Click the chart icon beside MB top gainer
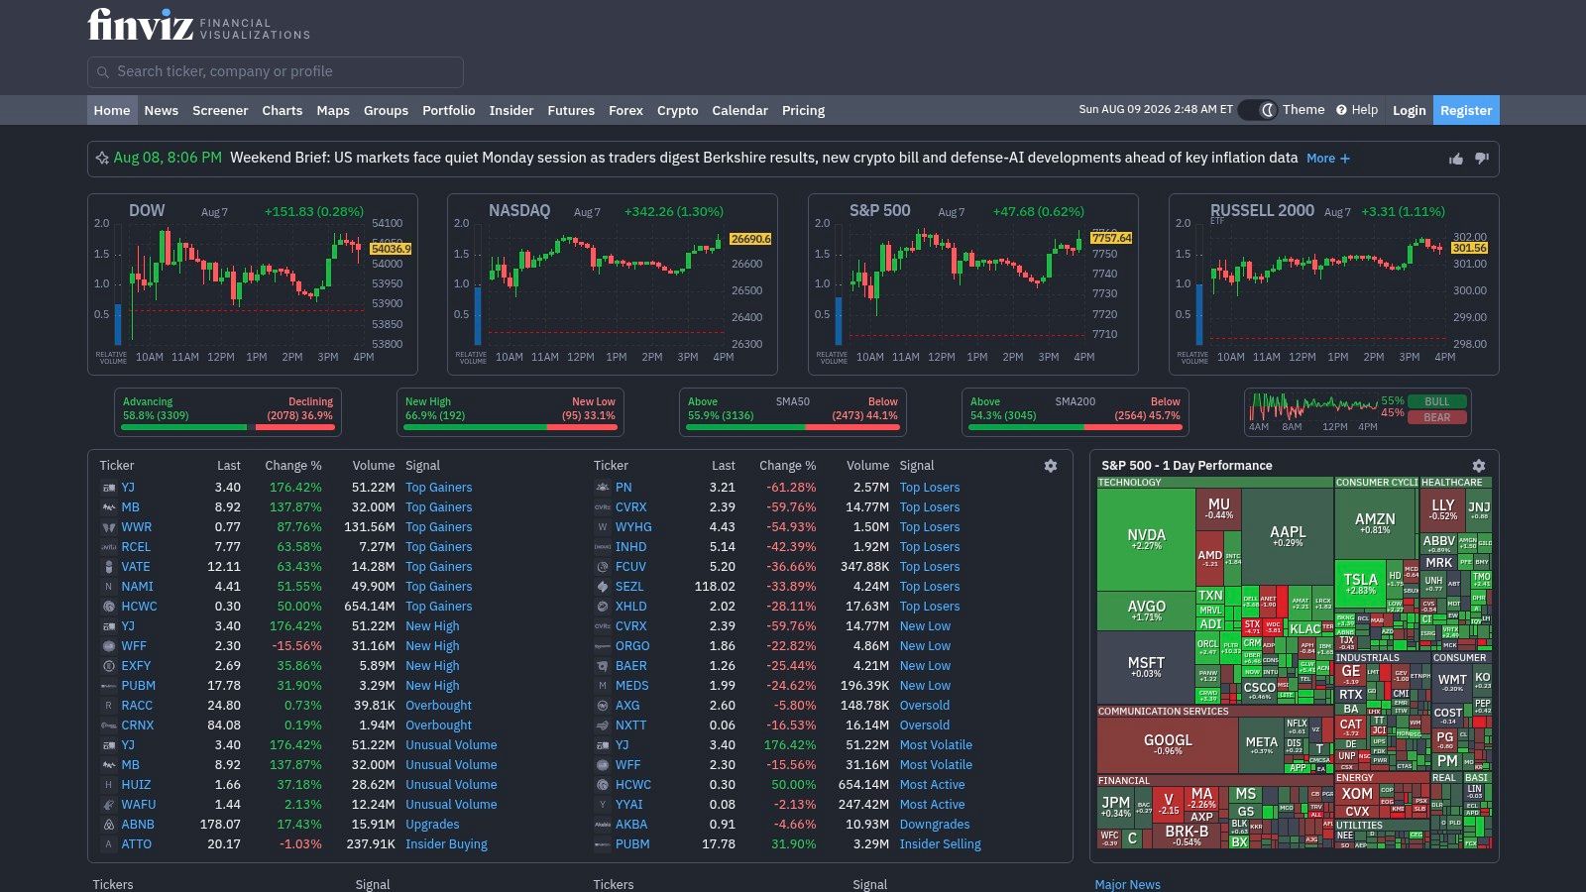Screen dimensions: 1586x892 click(109, 507)
